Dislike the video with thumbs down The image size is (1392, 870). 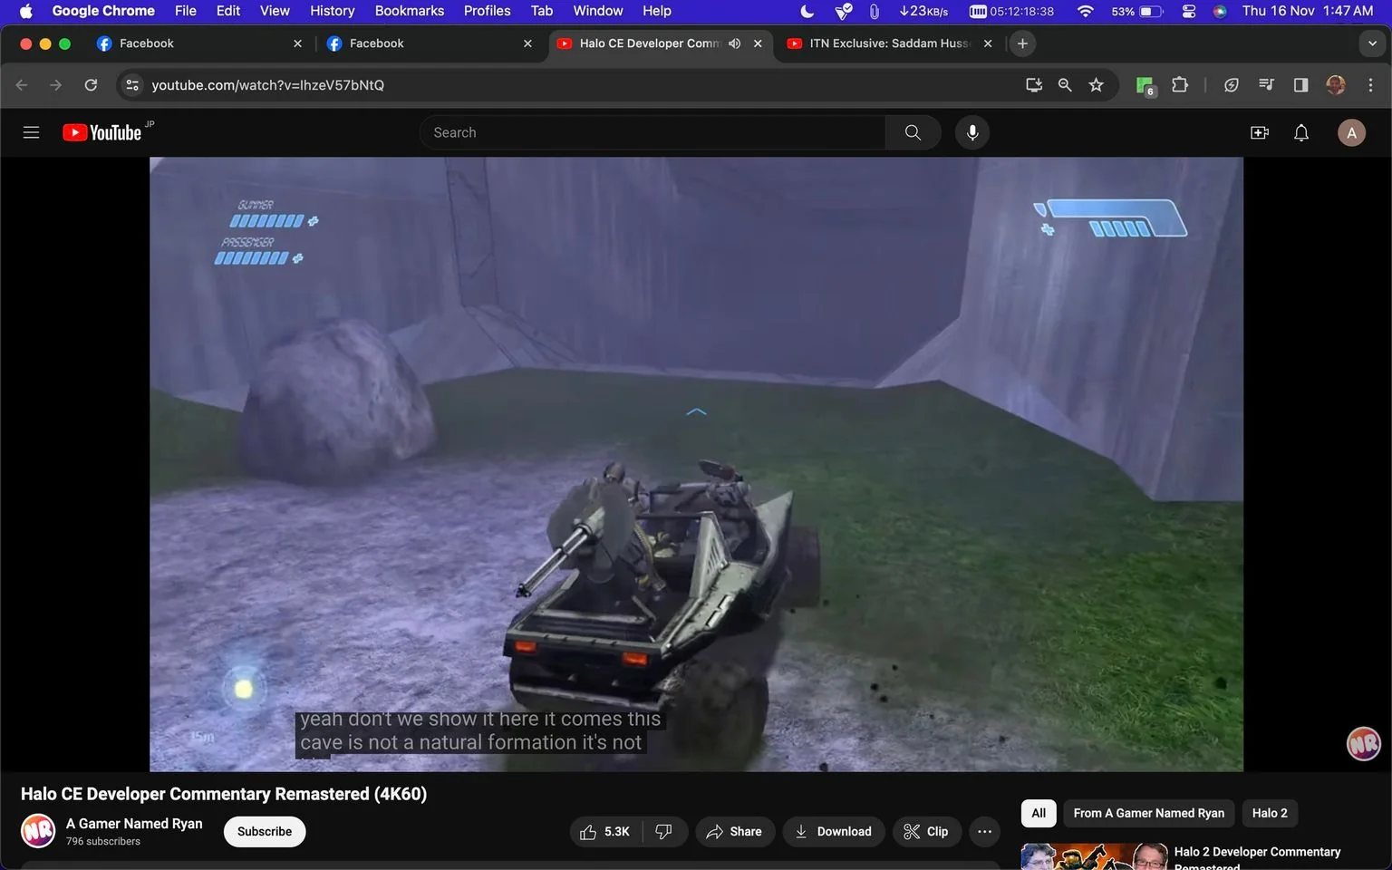[664, 832]
